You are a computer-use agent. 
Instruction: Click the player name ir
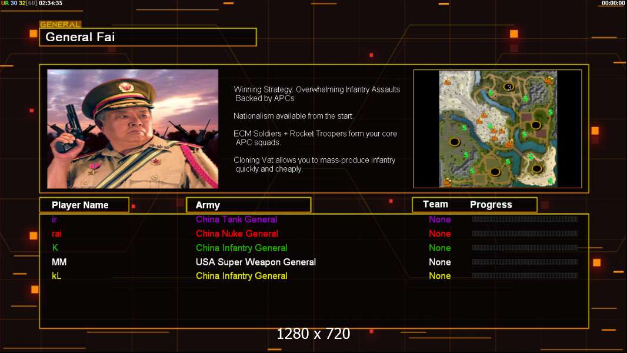point(54,219)
